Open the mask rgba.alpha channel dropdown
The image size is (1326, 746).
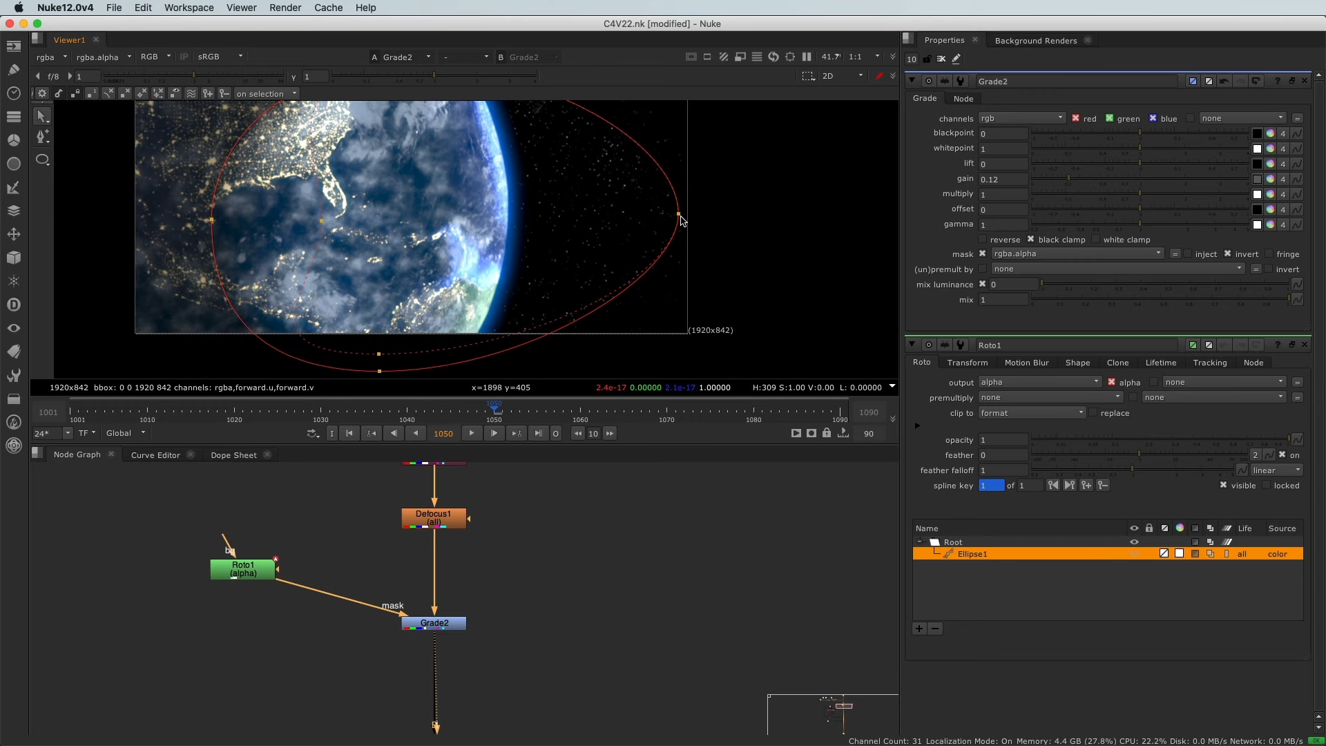click(x=1077, y=254)
